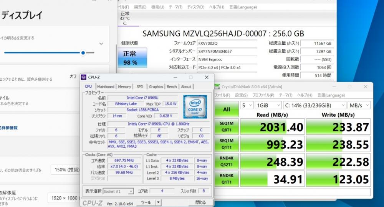Open the 言語(Language) menu in CrystalDiskInfo

[x=243, y=7]
